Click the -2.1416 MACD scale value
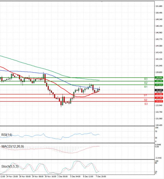 tap(158, 158)
